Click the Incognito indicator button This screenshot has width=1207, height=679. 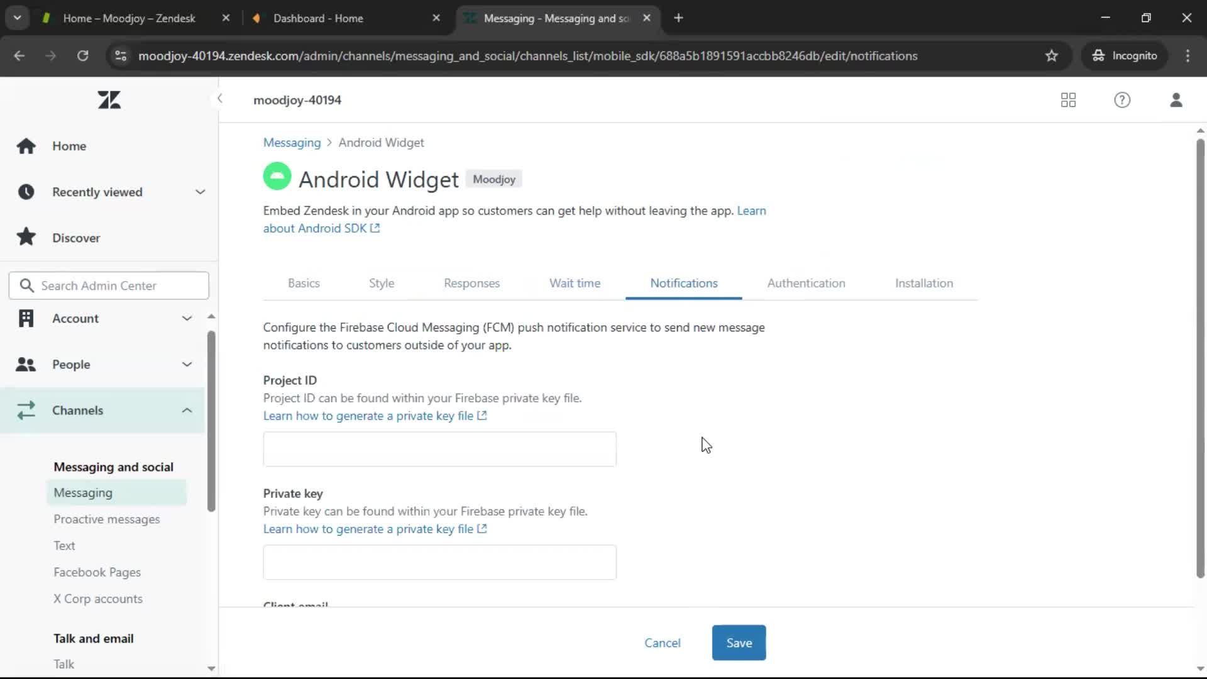click(x=1124, y=56)
